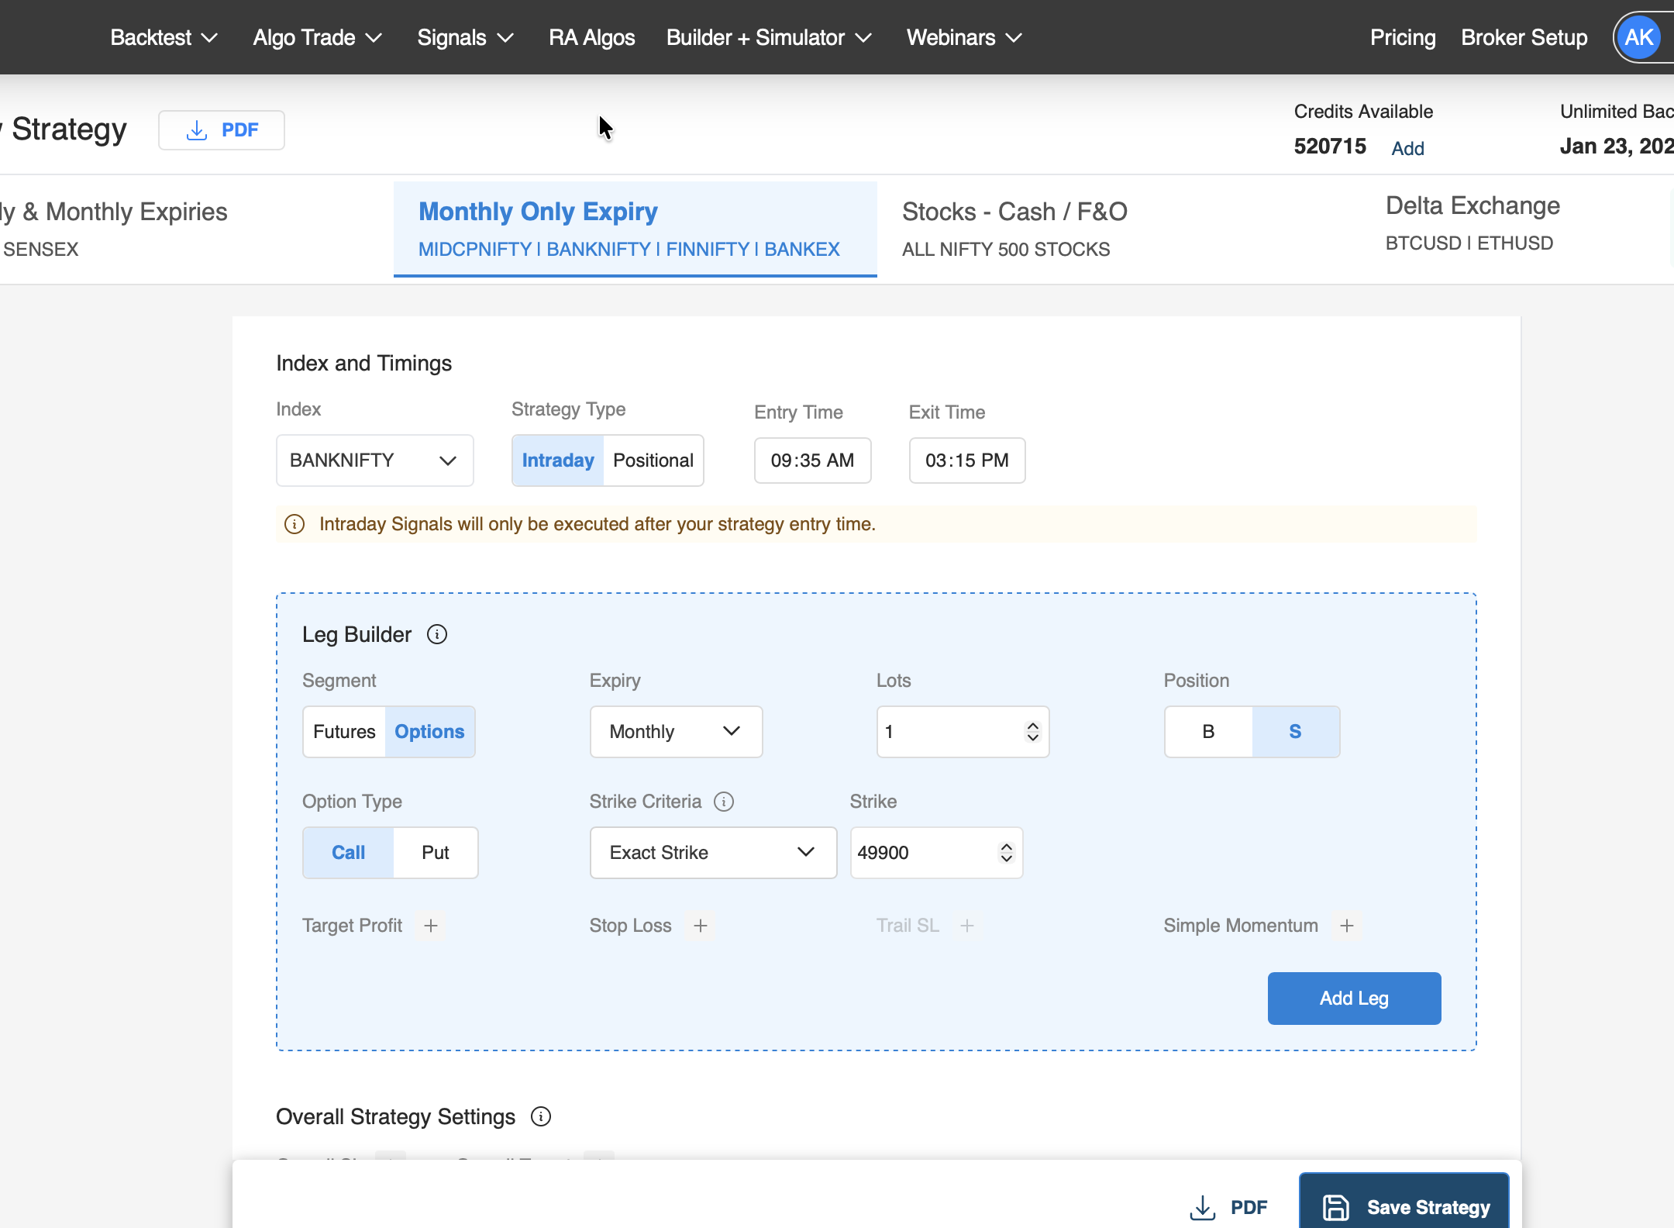Viewport: 1674px width, 1228px height.
Task: Add a Target Profit with plus icon
Action: [431, 926]
